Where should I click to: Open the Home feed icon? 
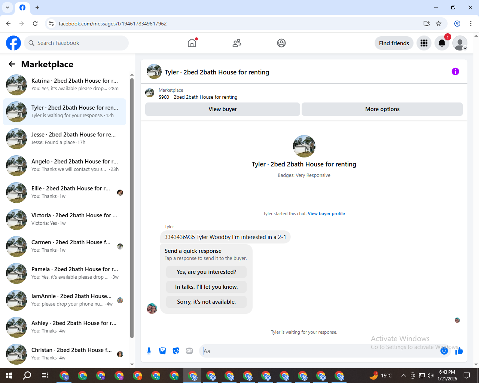click(x=192, y=43)
